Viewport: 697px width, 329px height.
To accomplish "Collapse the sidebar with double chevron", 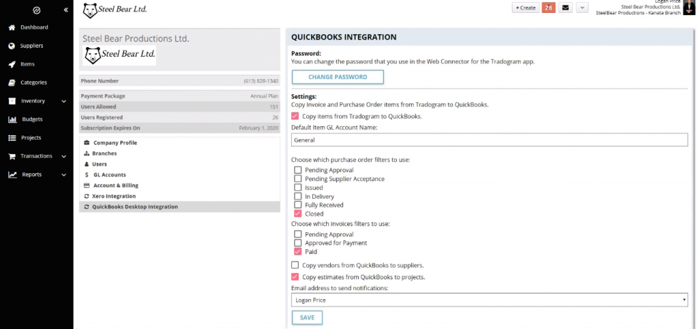I will pos(66,10).
